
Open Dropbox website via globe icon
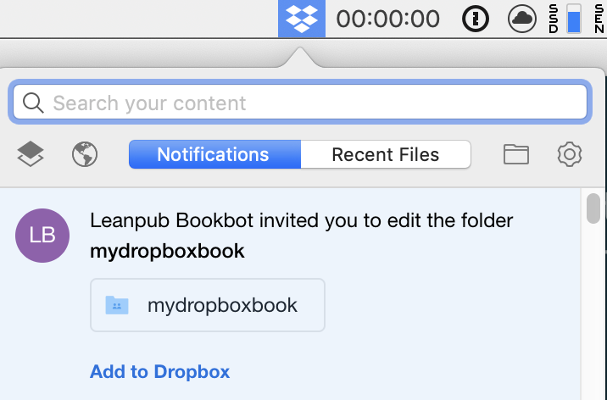point(85,154)
